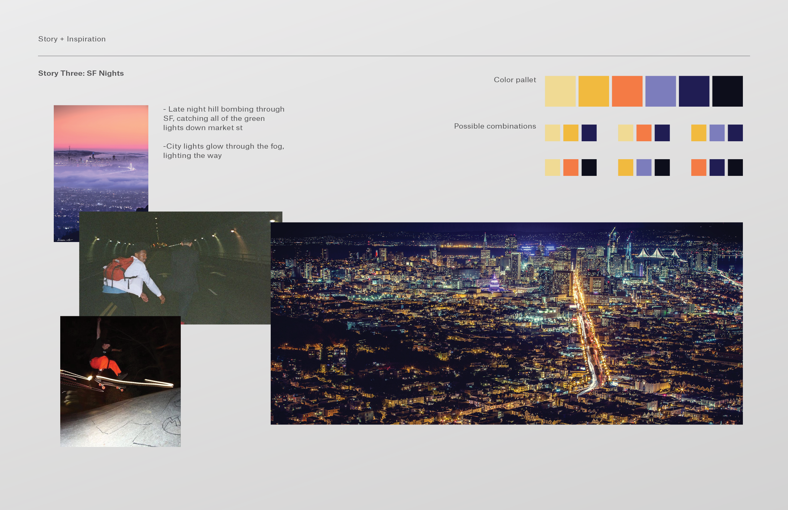Select the golden yellow swatch in Color pallet
788x510 pixels.
click(593, 91)
